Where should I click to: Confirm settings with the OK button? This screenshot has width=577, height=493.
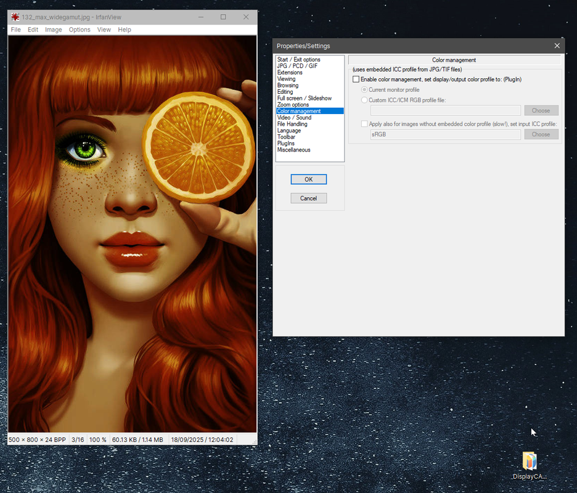308,179
